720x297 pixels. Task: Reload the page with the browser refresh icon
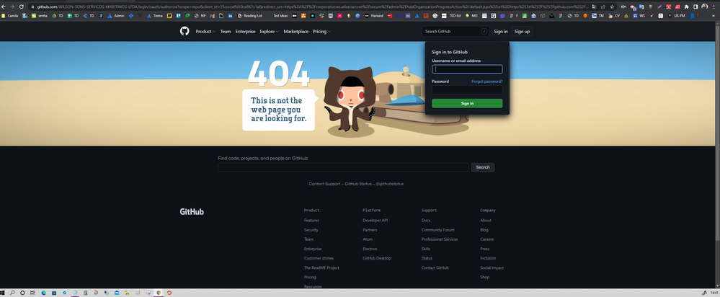[21, 7]
